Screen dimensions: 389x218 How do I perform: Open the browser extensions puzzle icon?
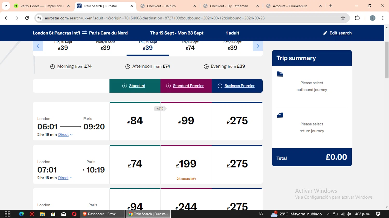tap(357, 18)
